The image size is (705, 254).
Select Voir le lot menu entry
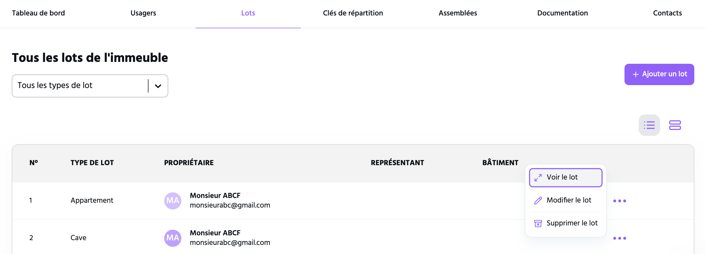point(565,177)
